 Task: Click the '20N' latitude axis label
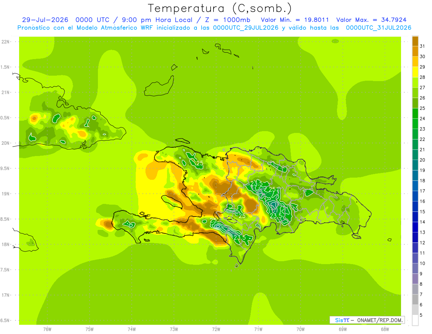click(6, 143)
